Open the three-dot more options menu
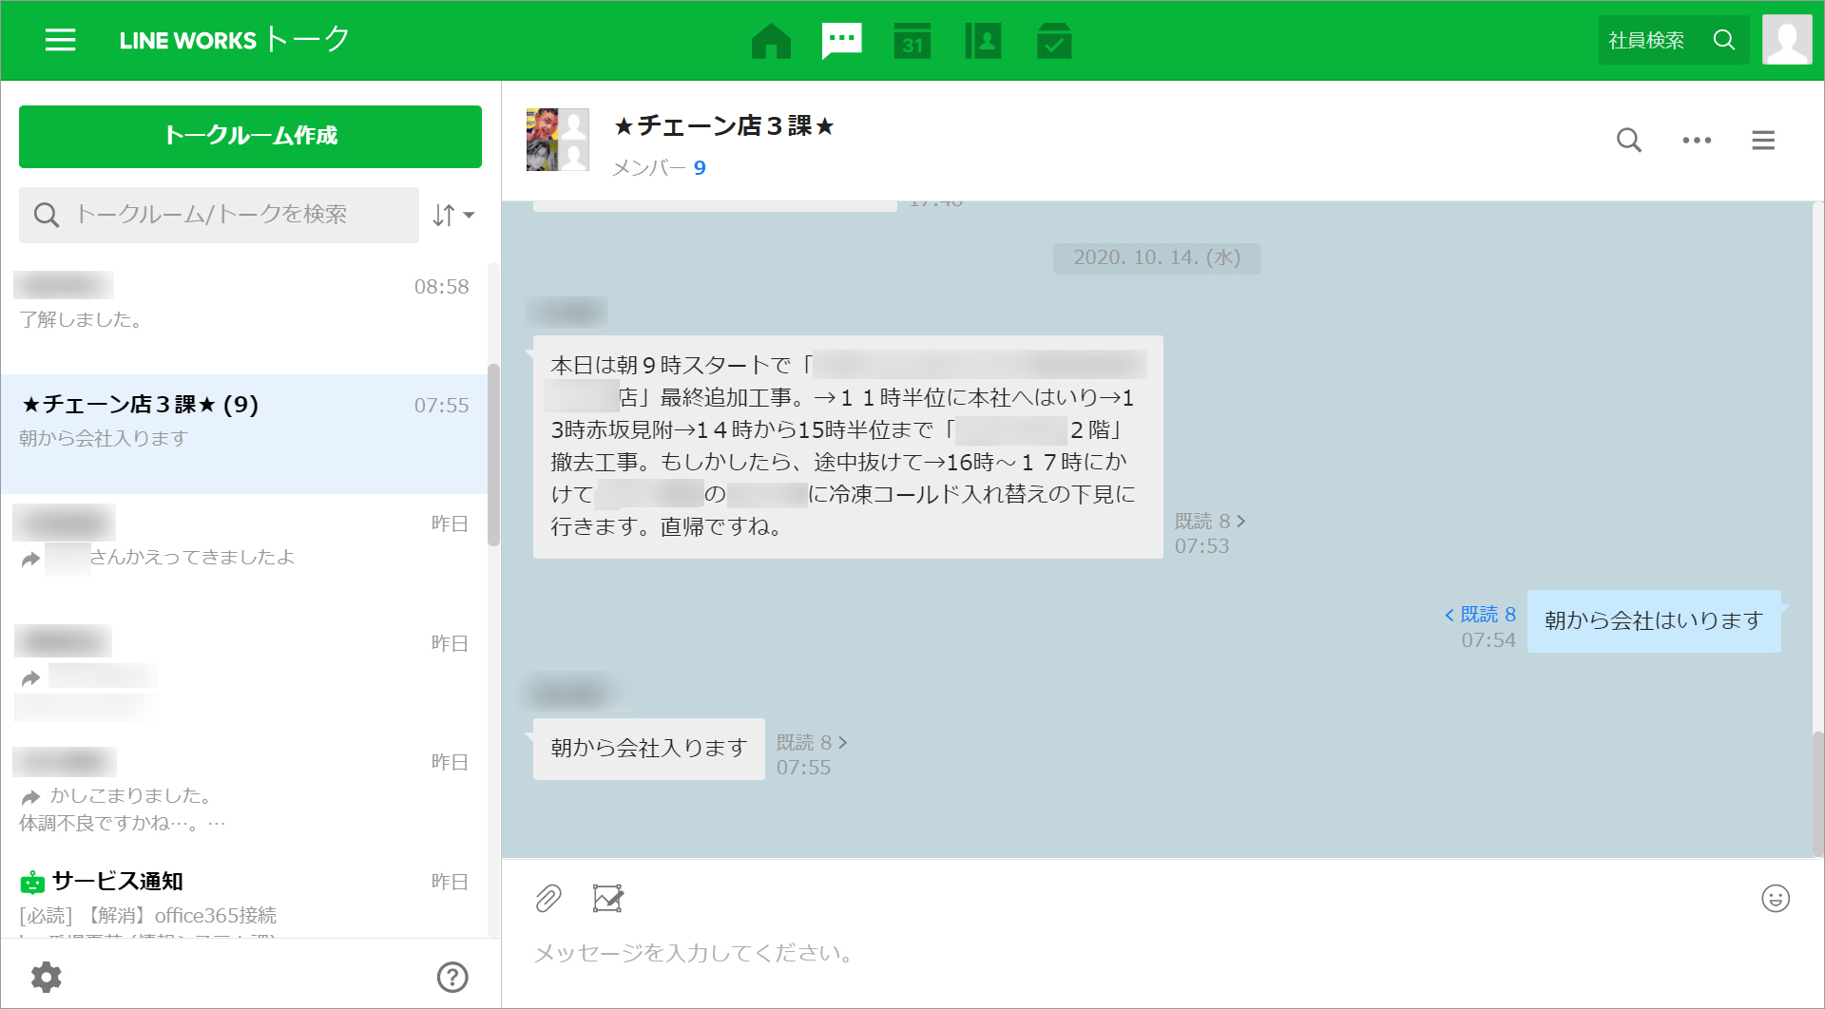 1696,141
